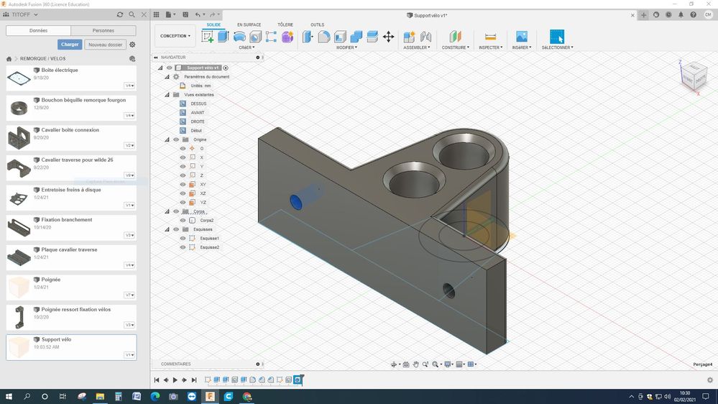The width and height of the screenshot is (718, 404).
Task: Click Nouveau dossier button
Action: tap(106, 45)
